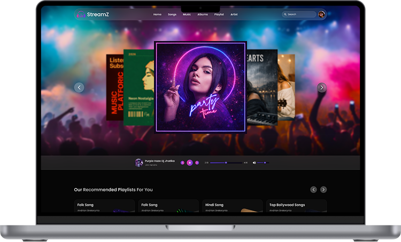Click the now-playing track artwork thumbnail
The image size is (401, 242).
(139, 163)
